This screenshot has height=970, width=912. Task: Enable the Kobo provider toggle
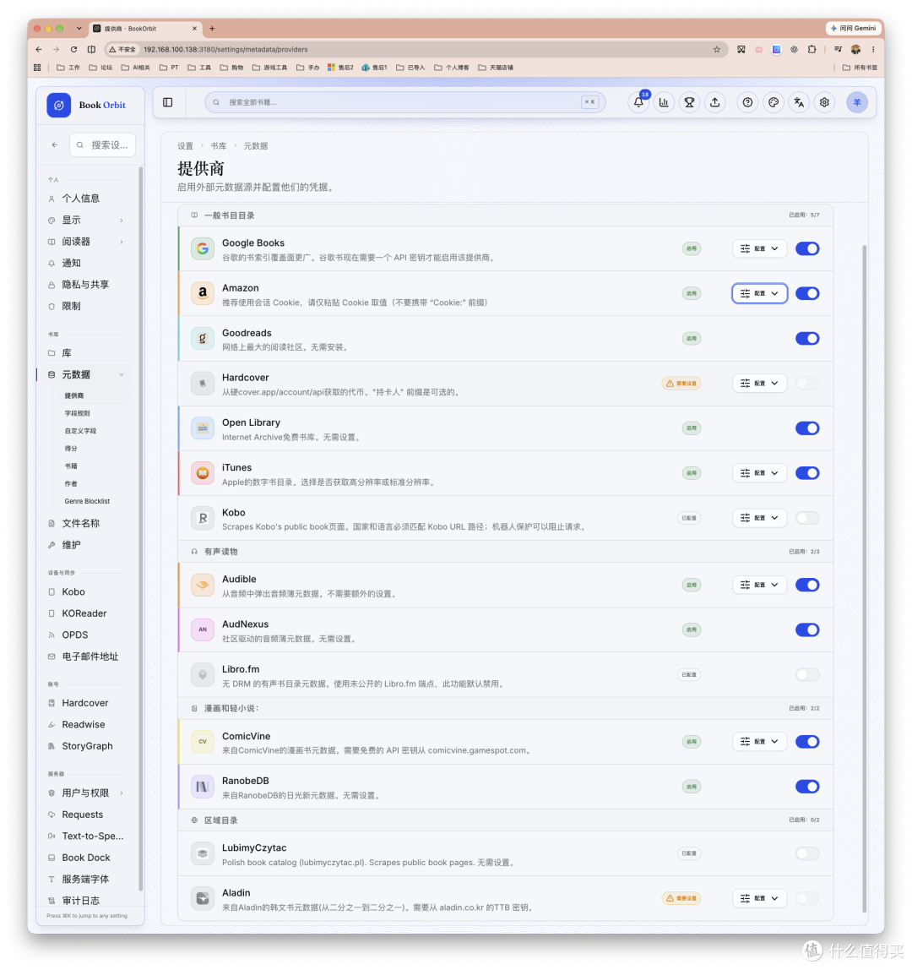pos(807,519)
